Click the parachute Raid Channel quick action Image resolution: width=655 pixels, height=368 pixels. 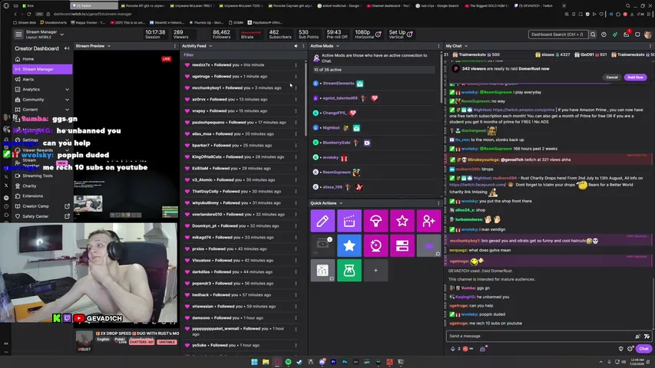click(x=375, y=221)
